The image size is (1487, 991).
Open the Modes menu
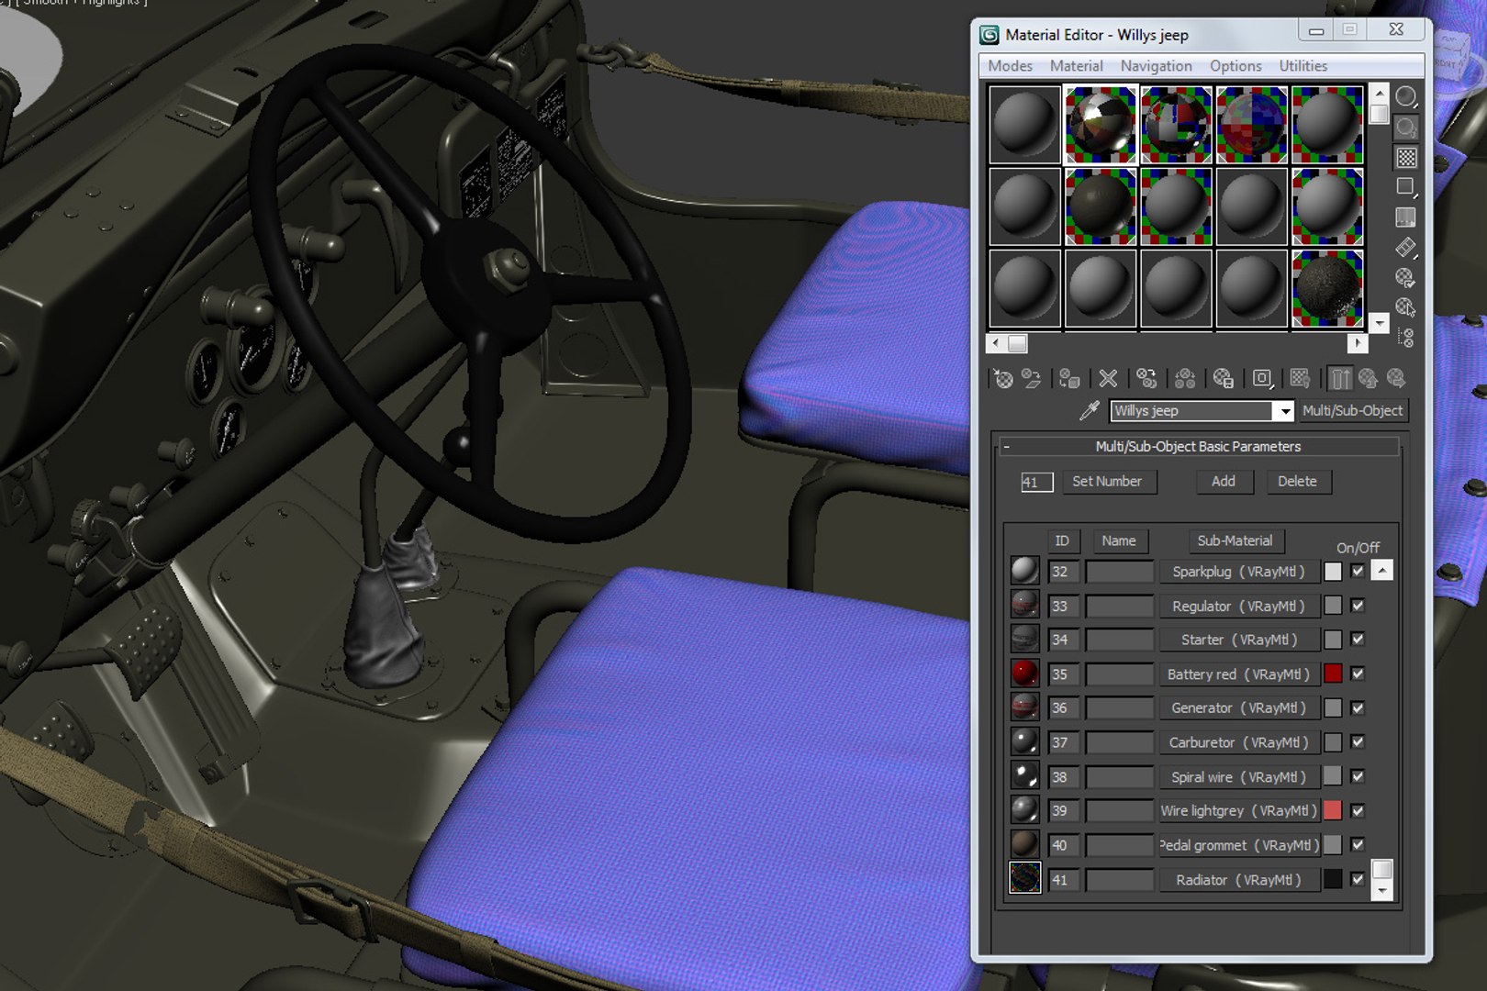tap(1010, 66)
